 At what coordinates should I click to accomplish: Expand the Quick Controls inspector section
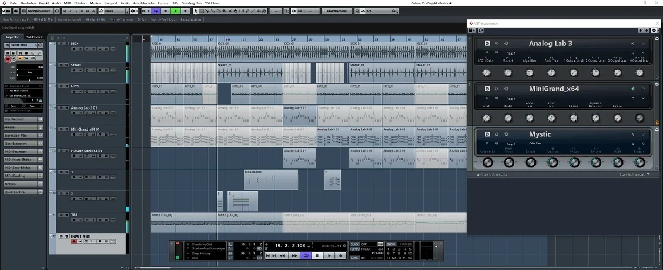pyautogui.click(x=24, y=192)
